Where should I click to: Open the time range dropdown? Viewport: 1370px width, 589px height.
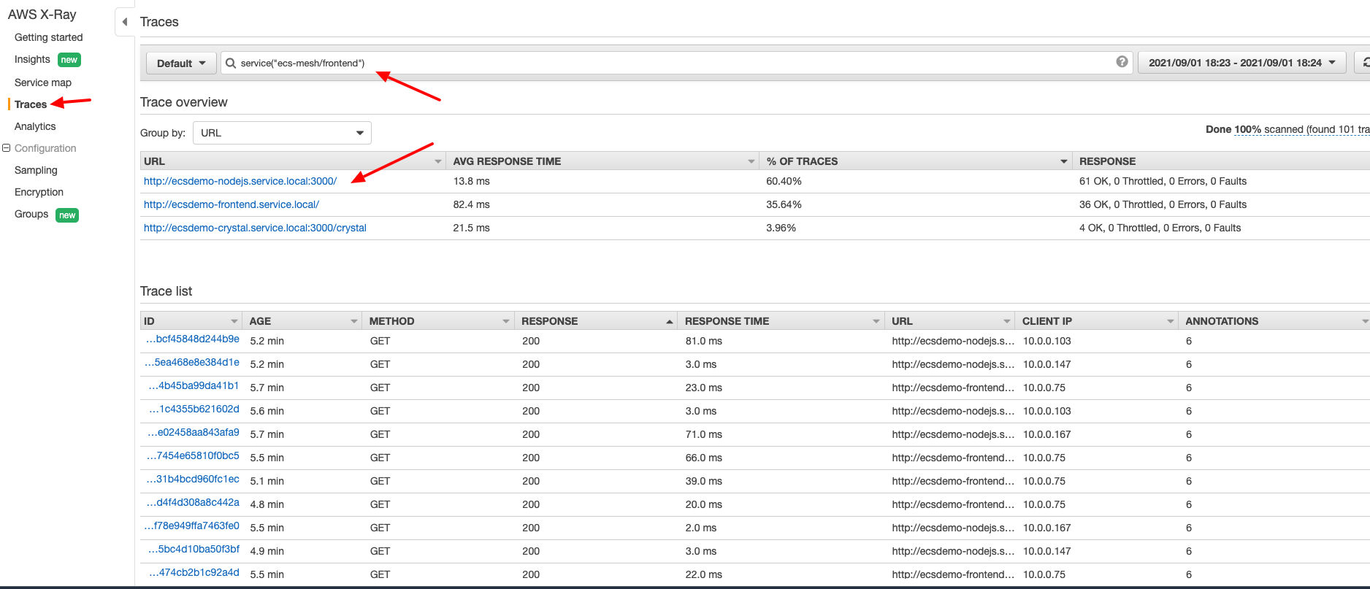click(1244, 63)
